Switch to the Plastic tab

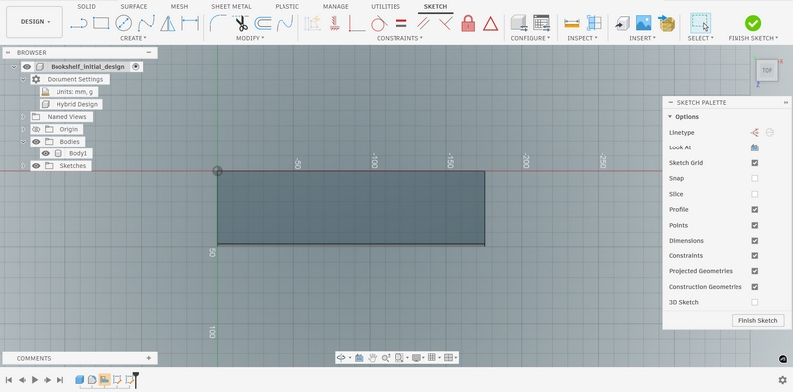coord(286,7)
